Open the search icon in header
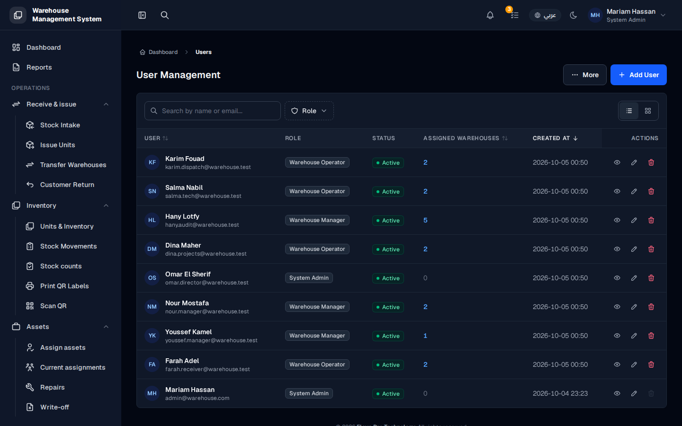Screen dimensions: 682x426 (x=165, y=15)
